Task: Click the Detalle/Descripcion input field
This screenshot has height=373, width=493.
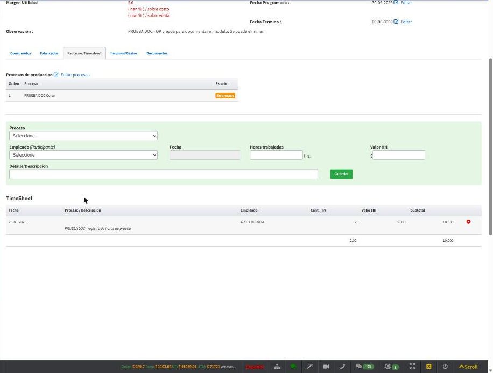Action: pos(164,174)
